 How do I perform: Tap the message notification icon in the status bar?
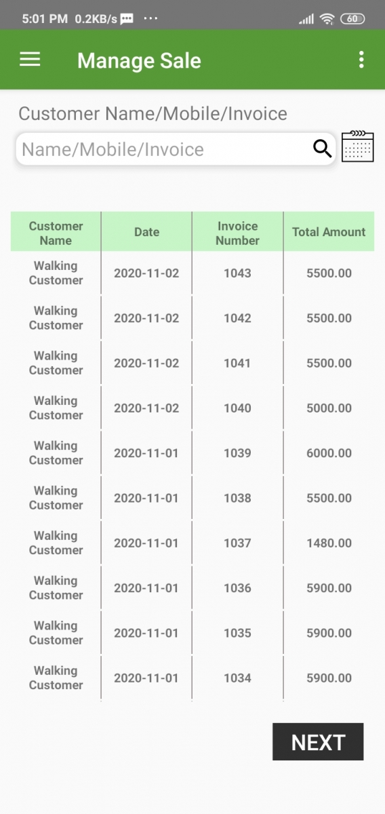[x=127, y=19]
